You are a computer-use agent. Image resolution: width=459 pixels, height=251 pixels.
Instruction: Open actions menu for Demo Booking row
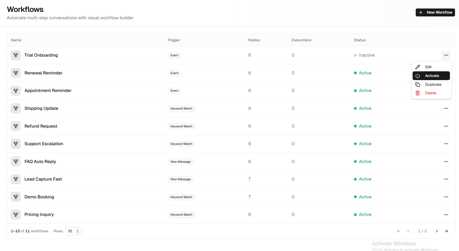[446, 197]
